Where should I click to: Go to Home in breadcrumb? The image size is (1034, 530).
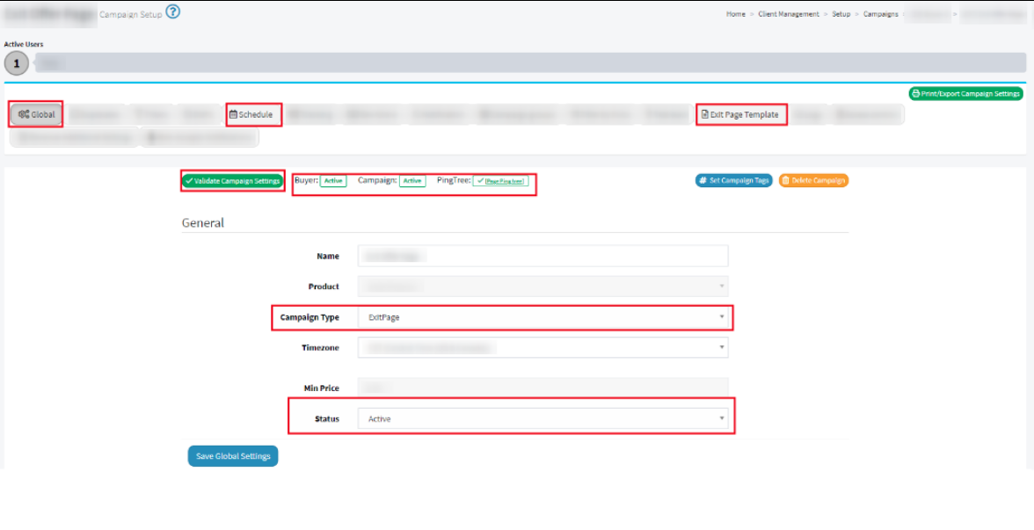[735, 14]
